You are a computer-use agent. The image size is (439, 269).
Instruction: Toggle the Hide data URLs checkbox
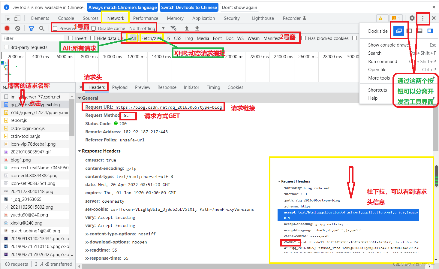[x=93, y=38]
